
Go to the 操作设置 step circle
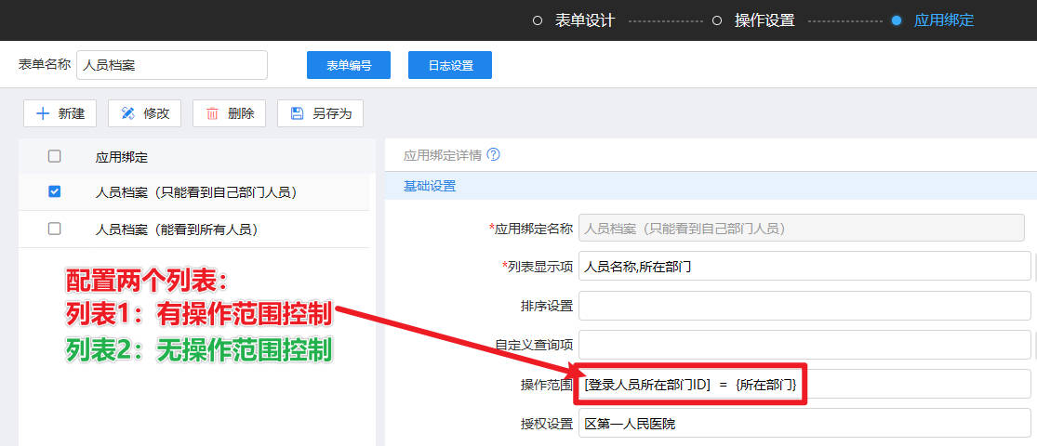point(717,20)
